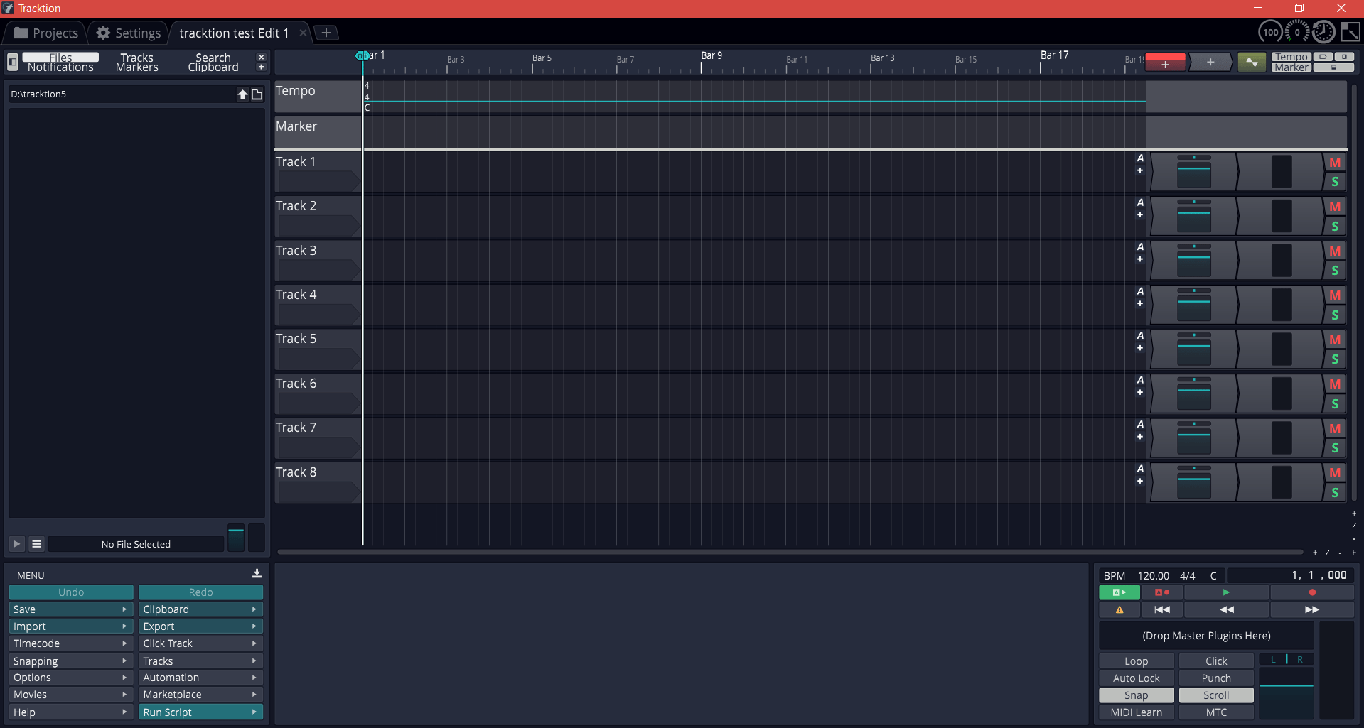Toggle the Click metronome button
The width and height of the screenshot is (1364, 728).
(1216, 661)
